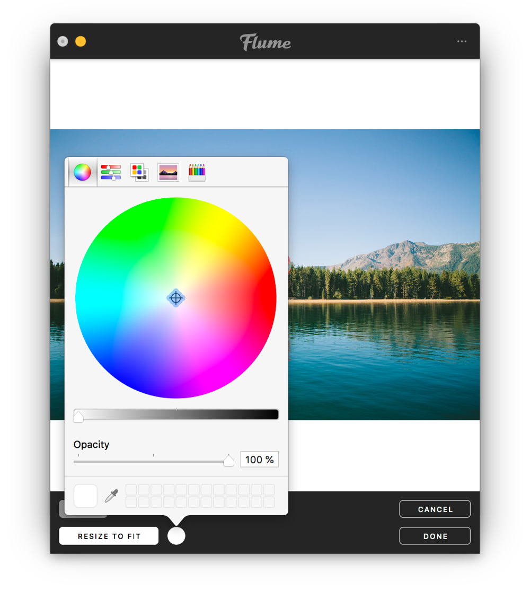
Task: Click the RESIZE TO FIT button
Action: [109, 536]
